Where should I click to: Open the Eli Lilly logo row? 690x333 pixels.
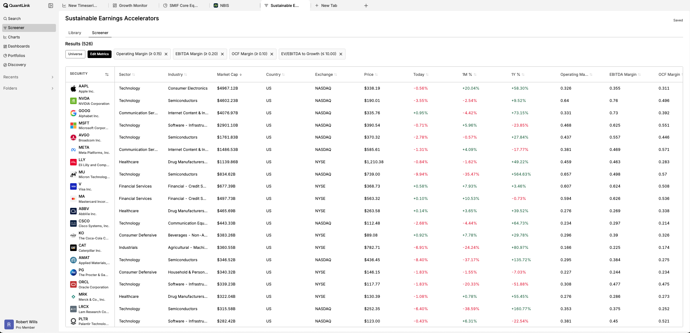[x=73, y=162]
